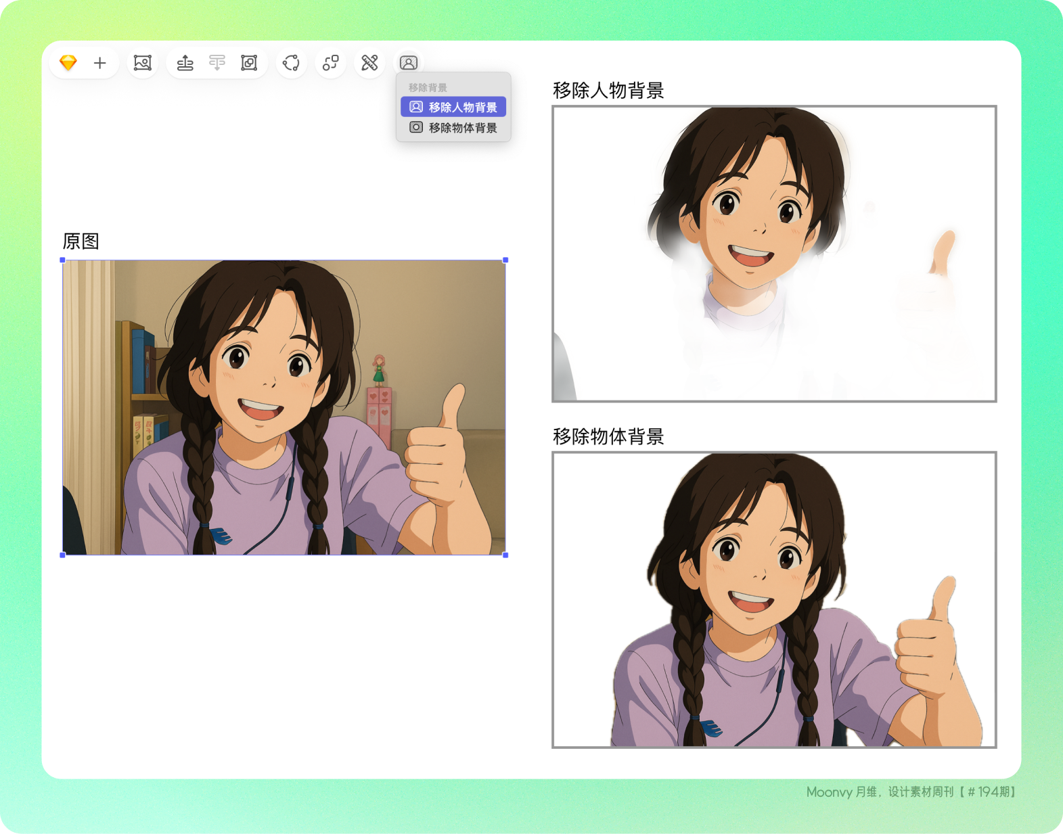The height and width of the screenshot is (834, 1063).
Task: Choose 移除物体背景 in the dropdown menu
Action: (453, 128)
